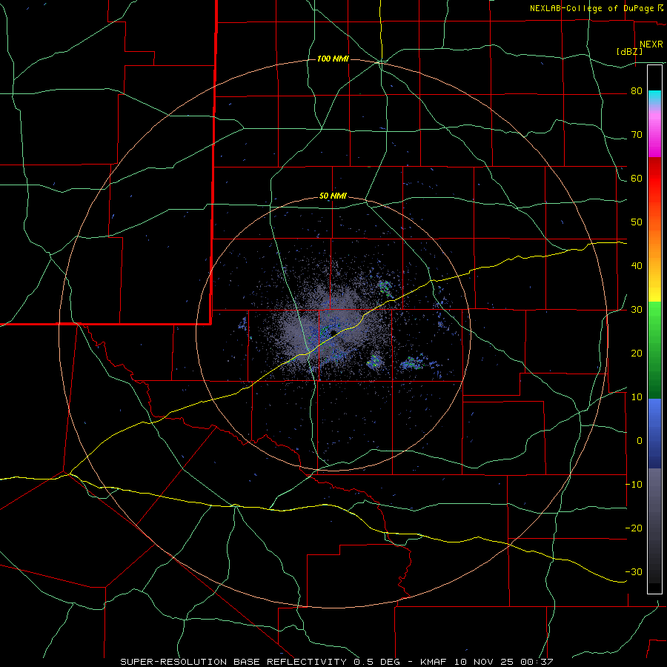Image resolution: width=667 pixels, height=667 pixels.
Task: Click the 80 value on the dBZ scale
Action: coord(637,91)
